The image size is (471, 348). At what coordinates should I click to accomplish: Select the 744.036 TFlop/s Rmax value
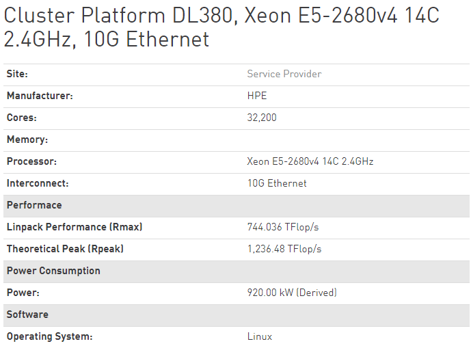(x=282, y=227)
